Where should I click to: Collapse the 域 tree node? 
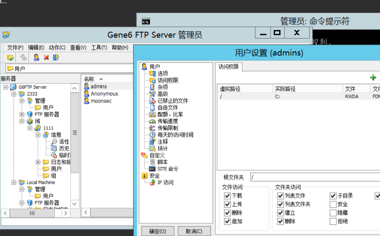(22, 121)
